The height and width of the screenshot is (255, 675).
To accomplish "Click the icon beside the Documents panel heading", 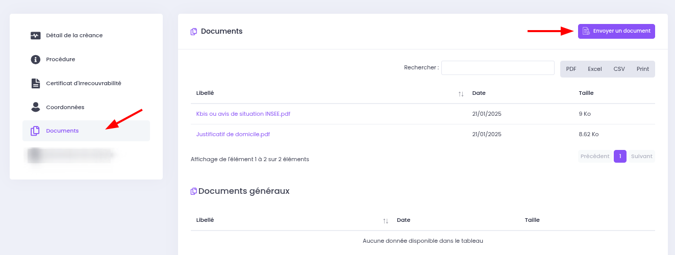I will 194,32.
